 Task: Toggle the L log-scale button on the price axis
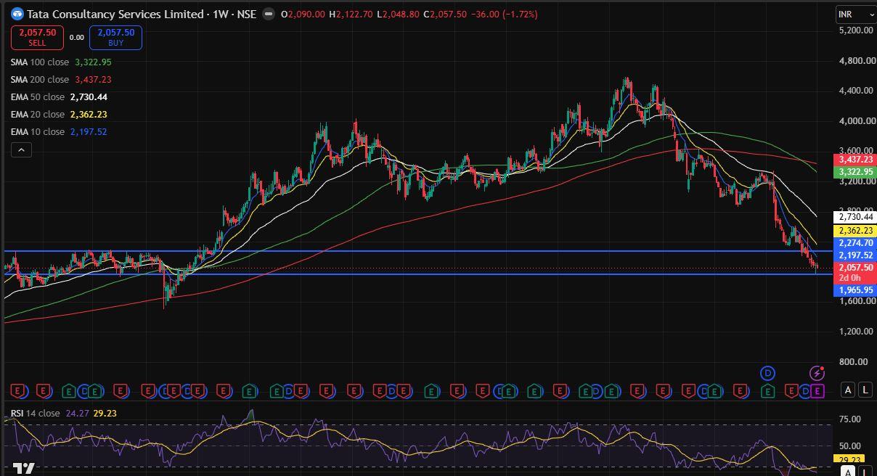[x=865, y=390]
